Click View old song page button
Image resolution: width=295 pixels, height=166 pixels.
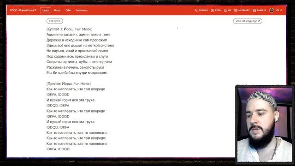pos(248,21)
